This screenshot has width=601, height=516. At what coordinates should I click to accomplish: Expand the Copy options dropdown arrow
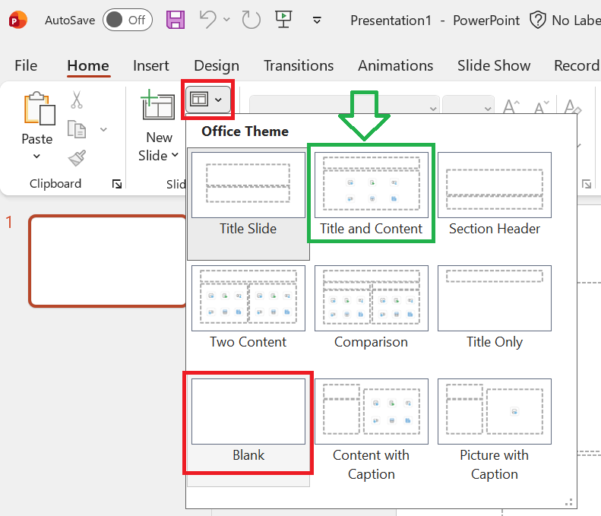[x=103, y=130]
